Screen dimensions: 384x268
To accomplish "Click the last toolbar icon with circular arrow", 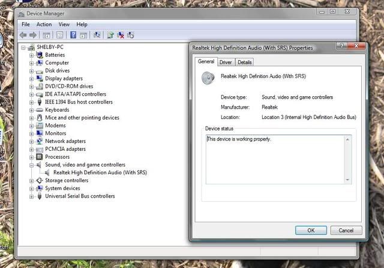I will tap(131, 35).
